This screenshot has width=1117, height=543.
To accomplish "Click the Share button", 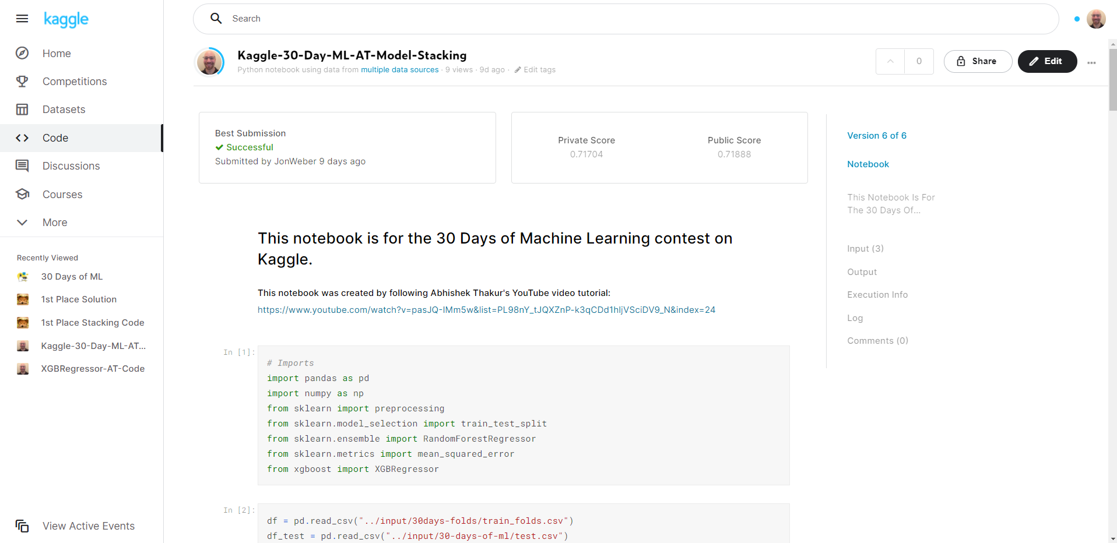I will [978, 61].
